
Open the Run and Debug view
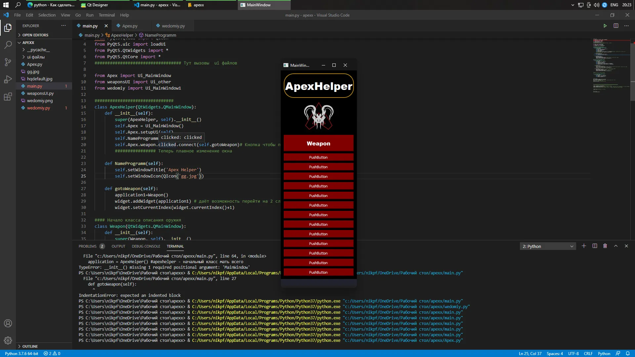[x=8, y=79]
